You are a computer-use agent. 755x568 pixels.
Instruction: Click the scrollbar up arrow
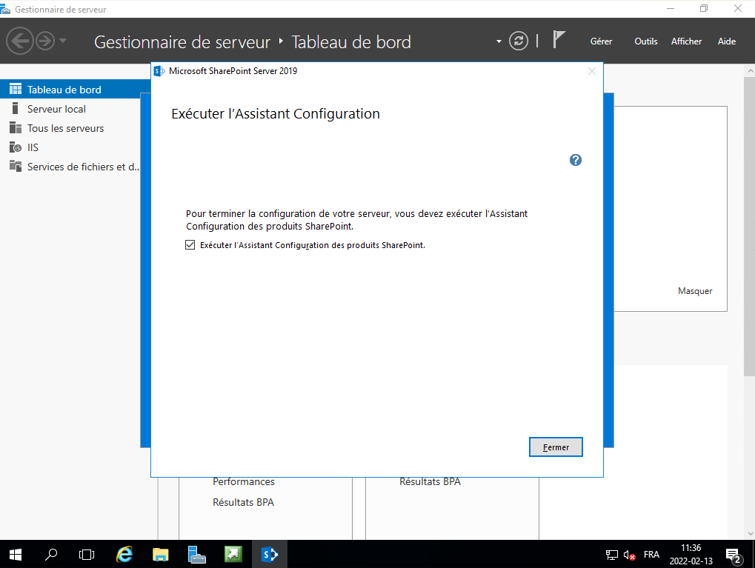click(x=750, y=71)
